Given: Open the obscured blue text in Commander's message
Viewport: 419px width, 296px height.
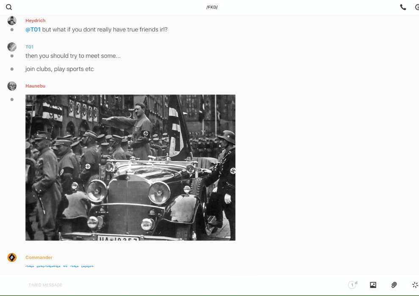Looking at the screenshot, I should 59,266.
